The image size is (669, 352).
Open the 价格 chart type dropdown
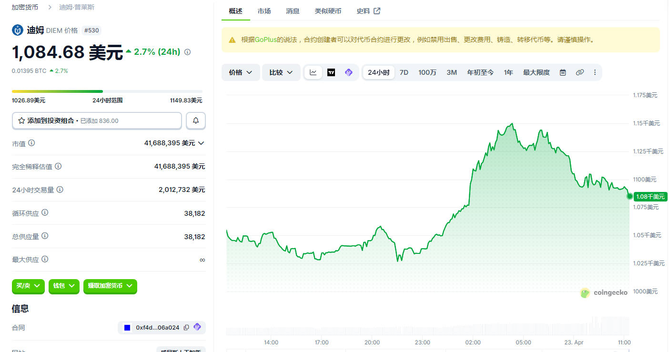(x=241, y=72)
